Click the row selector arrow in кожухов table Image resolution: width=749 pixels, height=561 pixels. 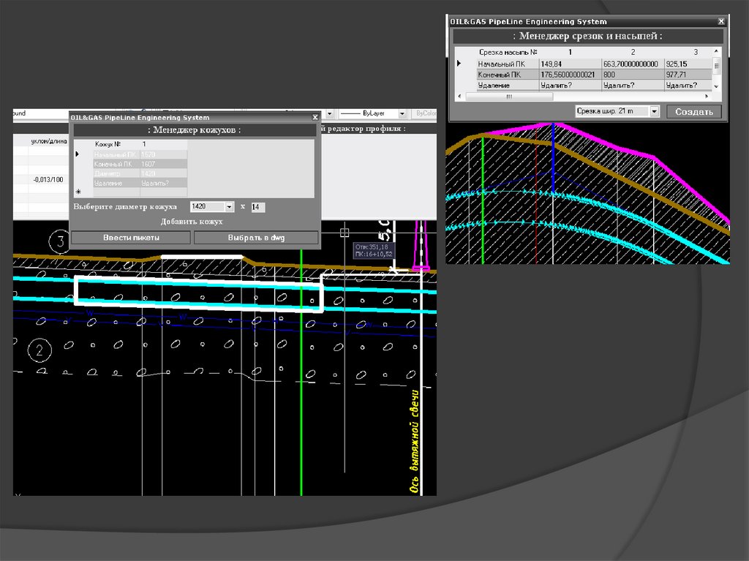pyautogui.click(x=78, y=154)
